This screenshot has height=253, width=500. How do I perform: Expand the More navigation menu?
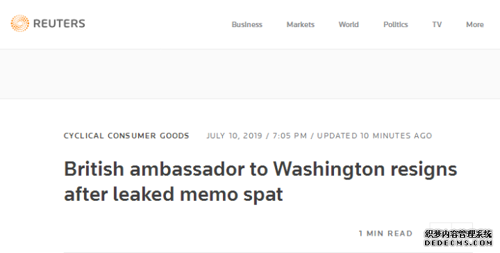pyautogui.click(x=475, y=24)
